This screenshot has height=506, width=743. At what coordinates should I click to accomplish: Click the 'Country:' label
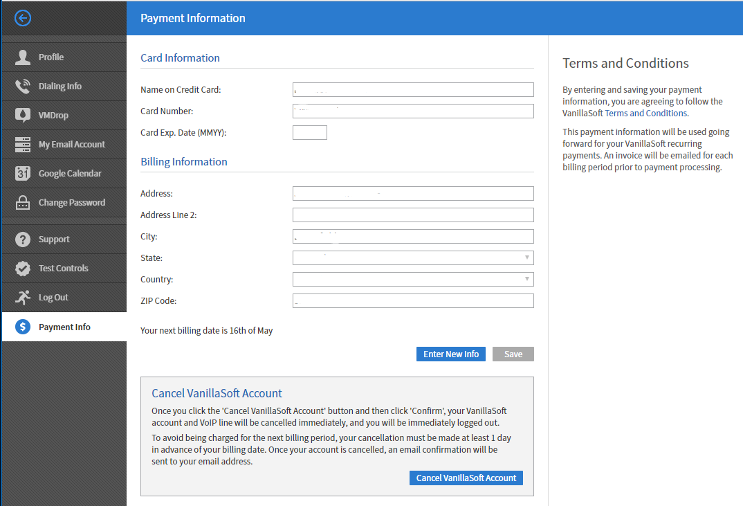pos(157,280)
